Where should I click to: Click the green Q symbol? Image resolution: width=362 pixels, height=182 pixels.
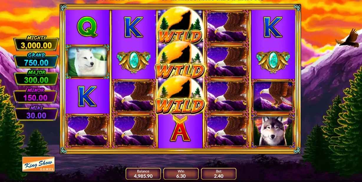click(x=87, y=26)
